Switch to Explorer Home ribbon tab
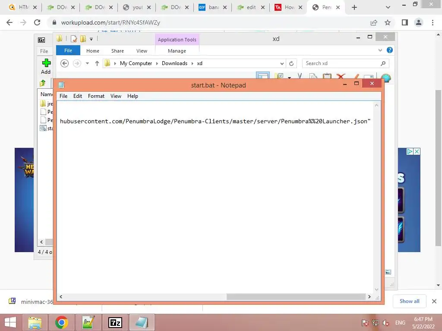Screen dimensions: 442x331 [x=93, y=51]
